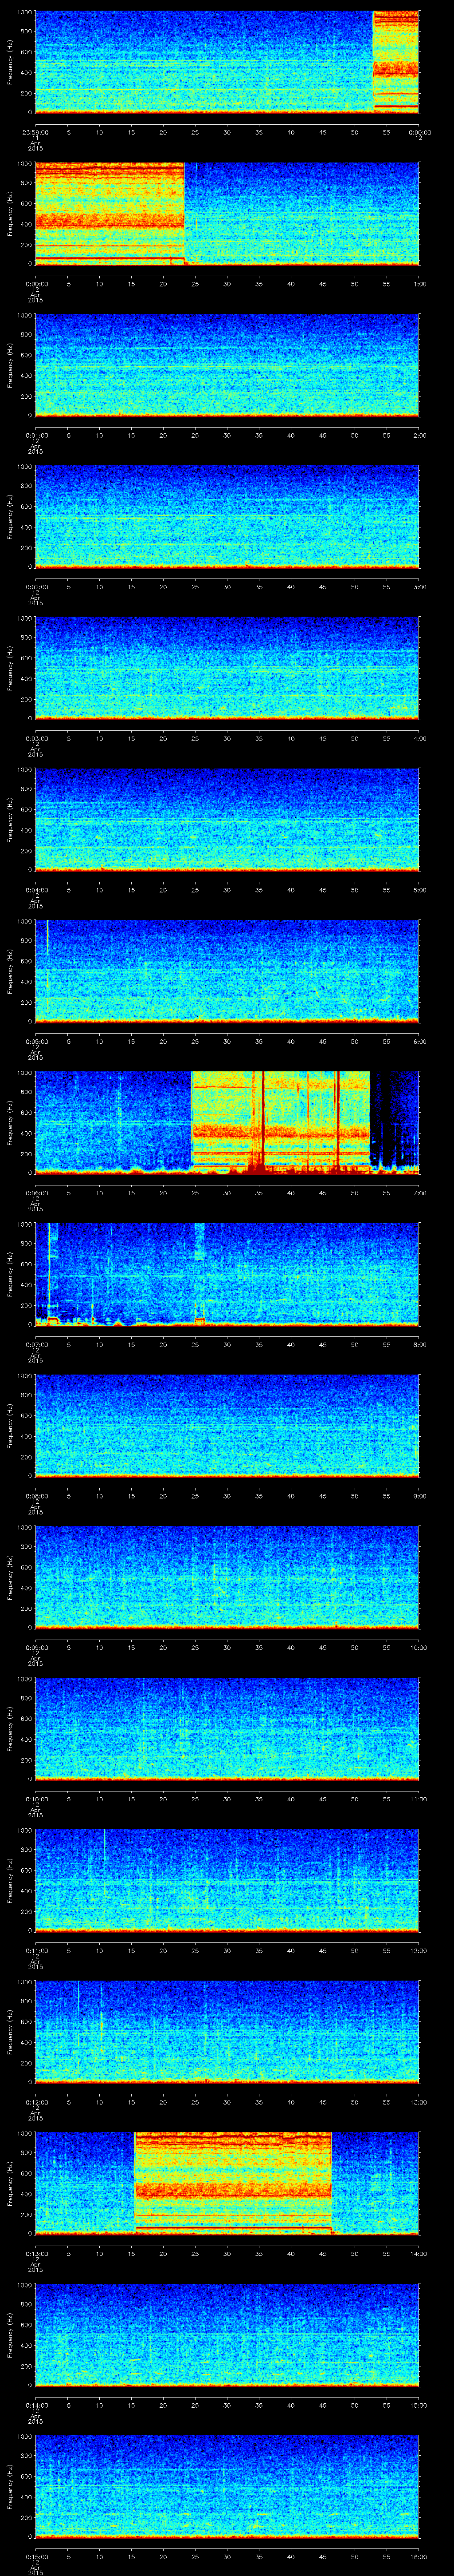Click the spectrogram panel starting at 0:10:00
This screenshot has width=454, height=2576.
227,1728
